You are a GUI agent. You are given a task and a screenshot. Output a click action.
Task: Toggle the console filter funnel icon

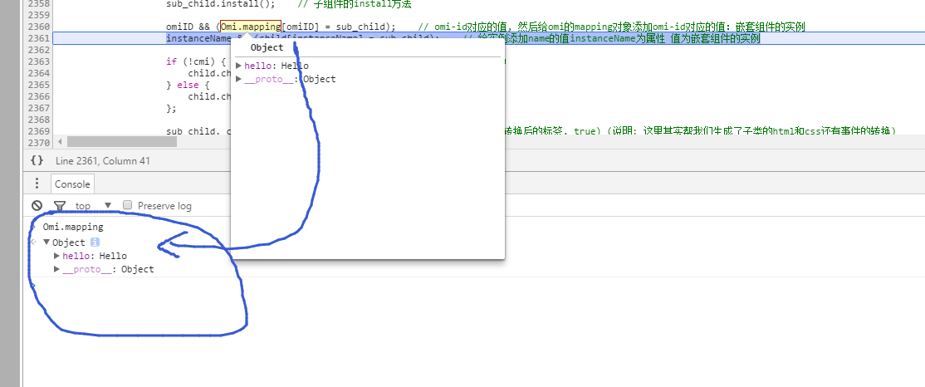tap(60, 205)
